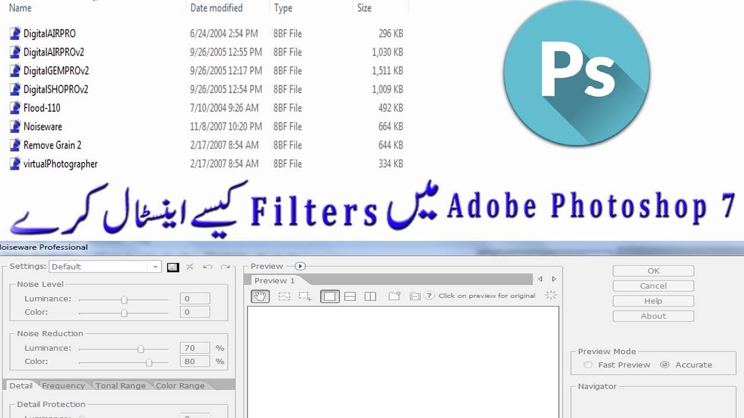Click the Noise Reduction Luminance field showing 70
Screen dimensions: 744x418
[x=194, y=348]
